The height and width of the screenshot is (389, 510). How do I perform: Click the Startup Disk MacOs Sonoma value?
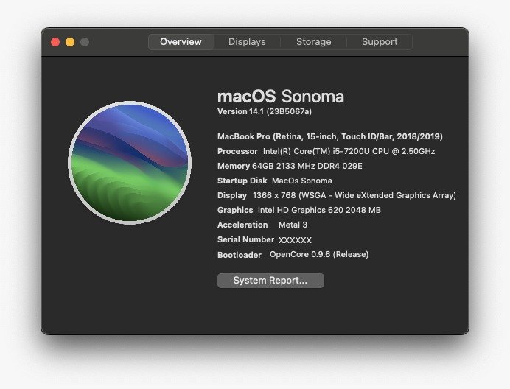point(302,181)
